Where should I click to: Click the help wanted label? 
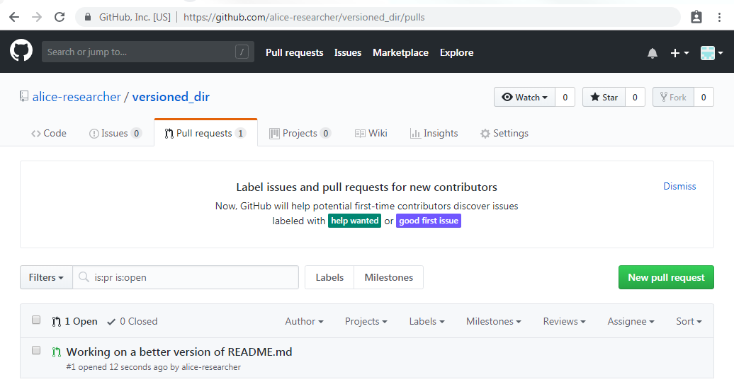coord(355,221)
